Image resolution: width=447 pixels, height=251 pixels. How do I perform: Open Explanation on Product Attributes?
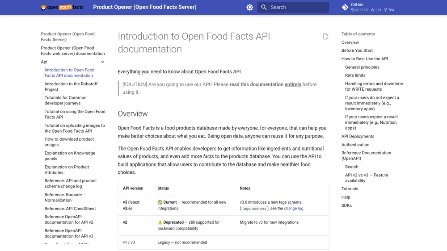67,170
